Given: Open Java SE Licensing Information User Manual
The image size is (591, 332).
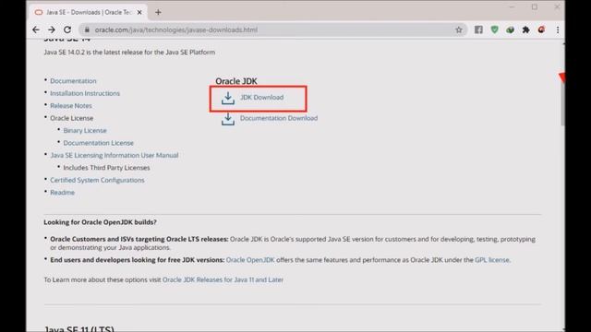Looking at the screenshot, I should (x=115, y=156).
